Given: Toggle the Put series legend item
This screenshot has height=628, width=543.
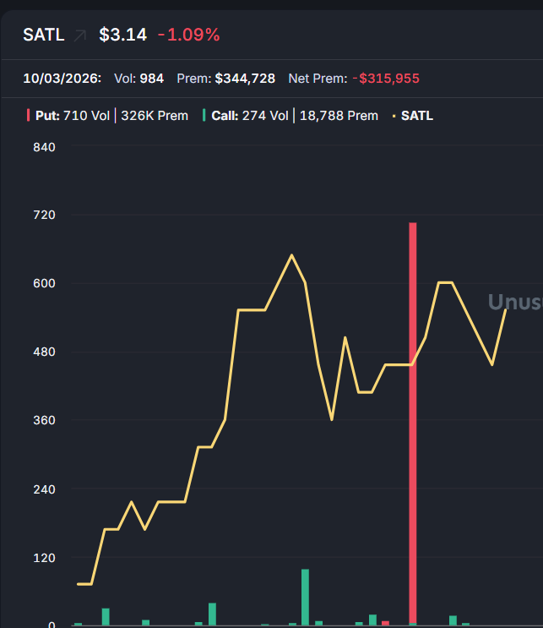Looking at the screenshot, I should (107, 116).
